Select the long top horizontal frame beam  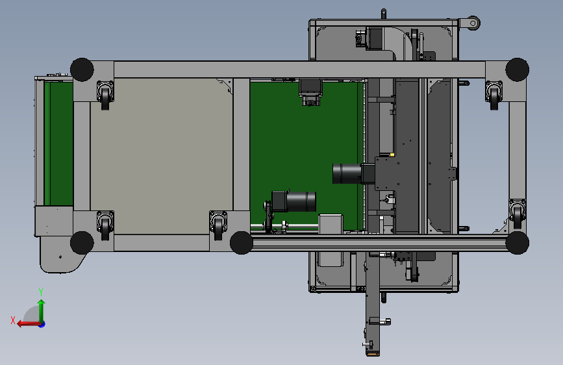coord(299,69)
